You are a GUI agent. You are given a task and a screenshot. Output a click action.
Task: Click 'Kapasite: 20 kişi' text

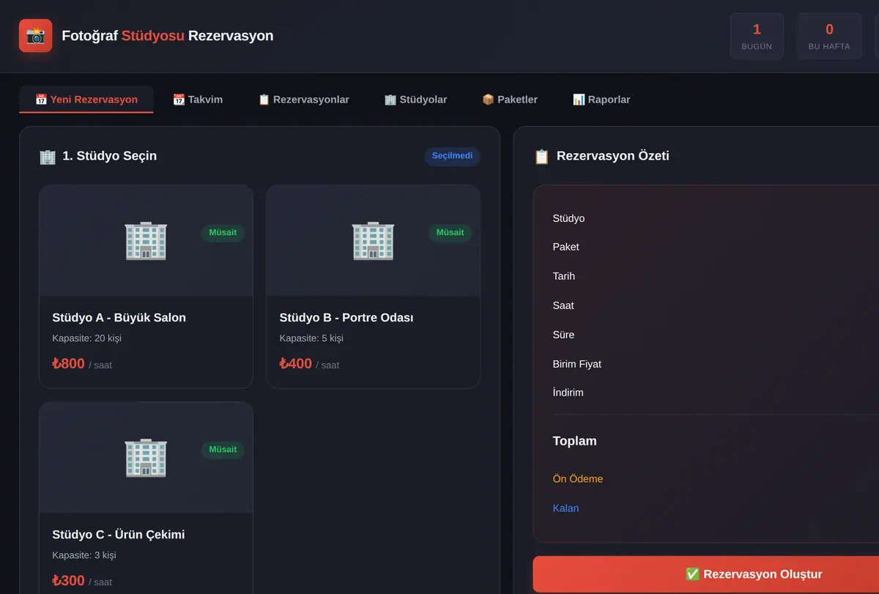[87, 338]
